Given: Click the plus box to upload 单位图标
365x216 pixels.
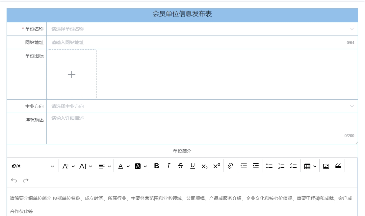Looking at the screenshot, I should pyautogui.click(x=71, y=74).
